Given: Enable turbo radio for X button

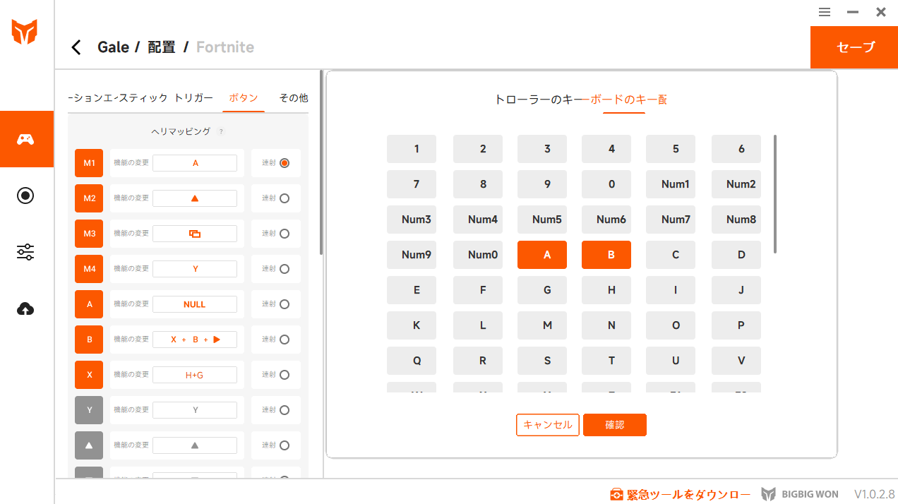Looking at the screenshot, I should [285, 375].
